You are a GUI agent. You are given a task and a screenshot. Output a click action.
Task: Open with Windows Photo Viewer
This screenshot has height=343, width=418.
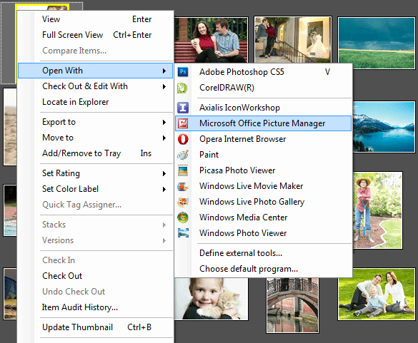click(263, 233)
